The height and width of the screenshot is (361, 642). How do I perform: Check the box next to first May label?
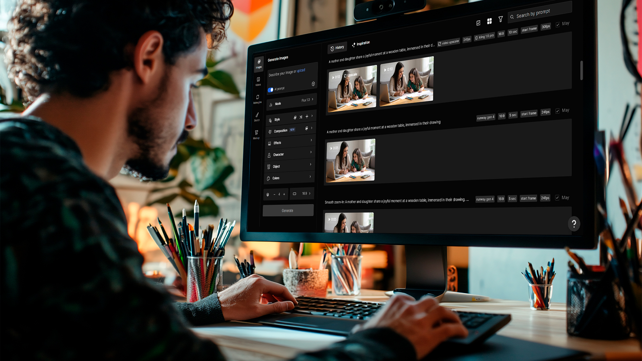(x=558, y=25)
